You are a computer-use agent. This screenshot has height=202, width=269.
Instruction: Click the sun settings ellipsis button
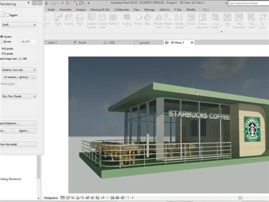pos(34,77)
